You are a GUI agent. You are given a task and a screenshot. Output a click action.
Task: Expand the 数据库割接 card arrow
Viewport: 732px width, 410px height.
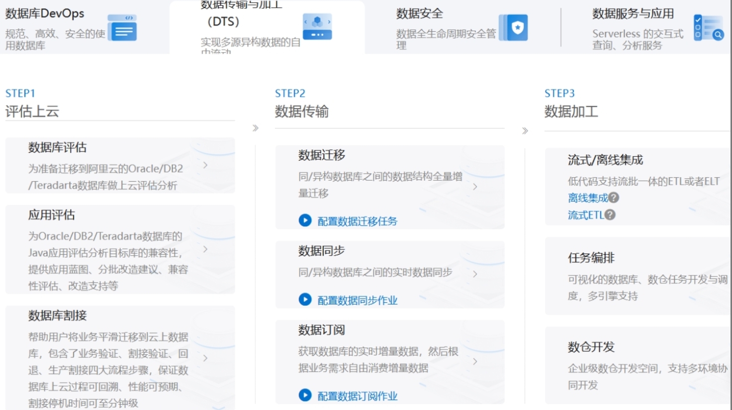[x=205, y=357]
